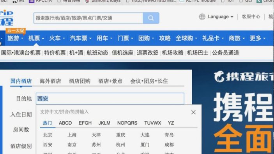Viewport: 274px width, 154px height.
Task: Select the JKLM city tab
Action: (x=104, y=123)
